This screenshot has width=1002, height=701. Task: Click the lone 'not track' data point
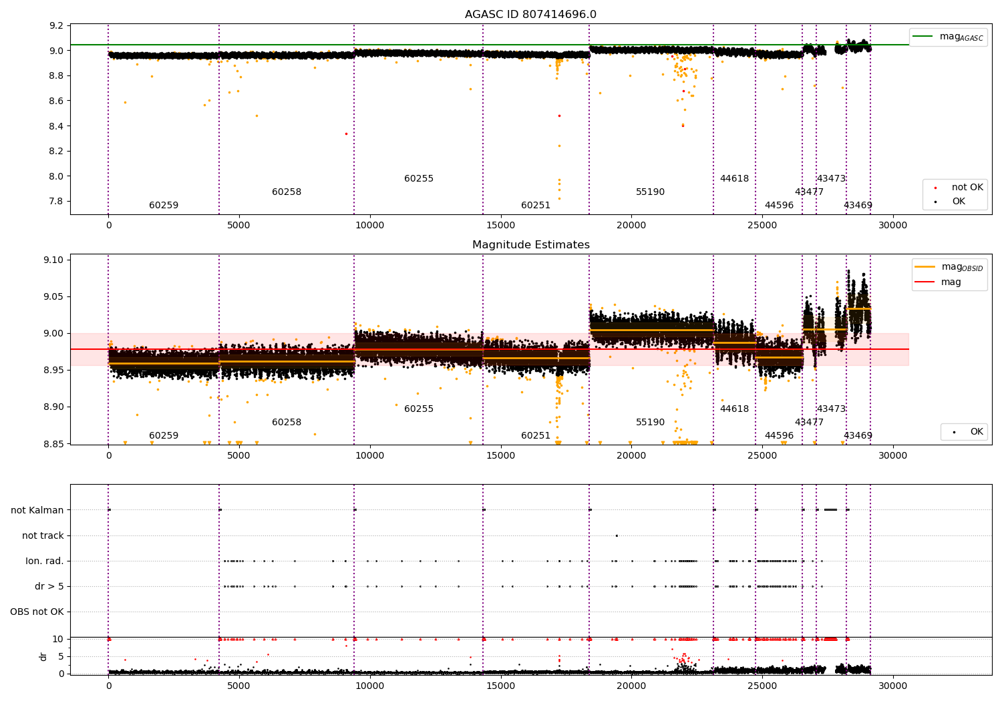coord(617,535)
